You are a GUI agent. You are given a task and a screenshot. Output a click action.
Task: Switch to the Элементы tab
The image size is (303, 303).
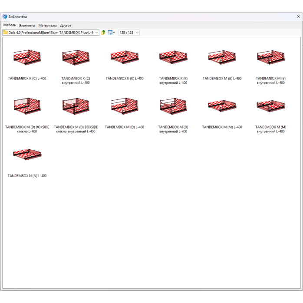pyautogui.click(x=27, y=26)
